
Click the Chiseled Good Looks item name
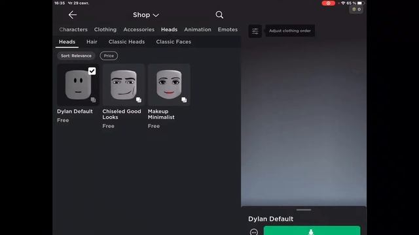[122, 114]
